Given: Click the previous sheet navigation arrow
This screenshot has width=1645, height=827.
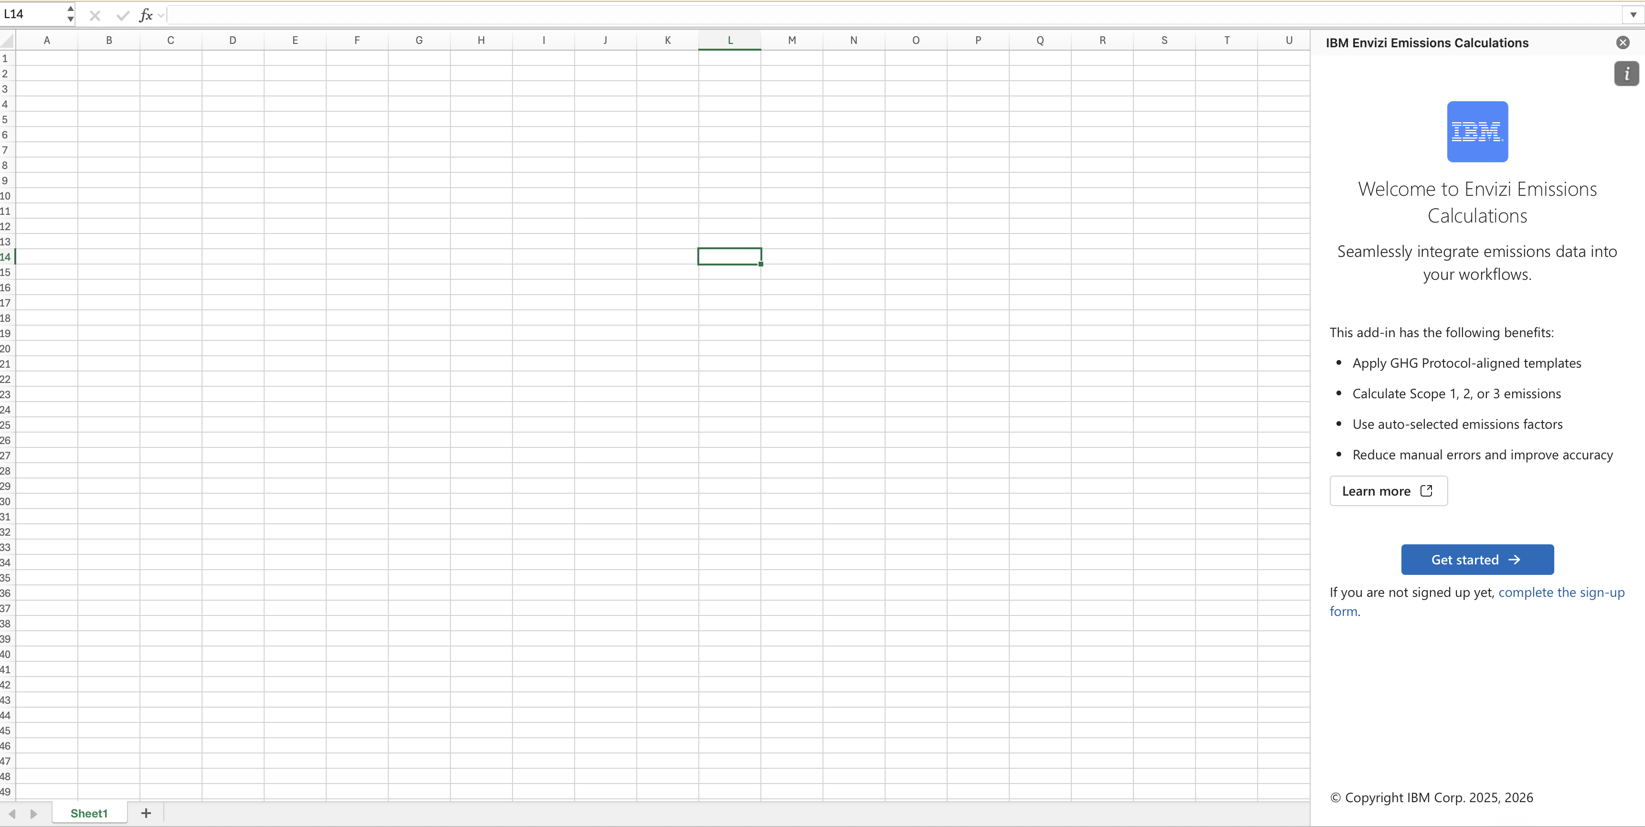Looking at the screenshot, I should click(11, 814).
